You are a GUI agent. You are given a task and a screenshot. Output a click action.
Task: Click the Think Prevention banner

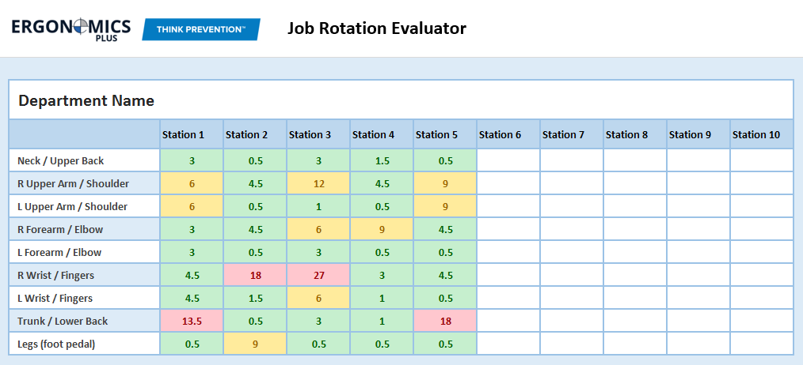click(201, 30)
